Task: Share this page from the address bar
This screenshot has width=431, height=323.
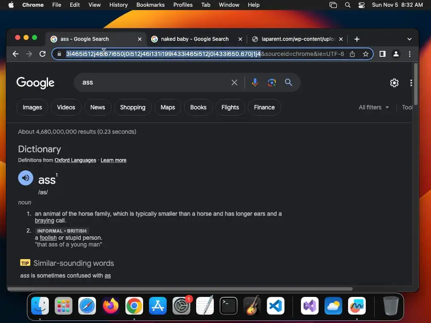Action: tap(352, 54)
